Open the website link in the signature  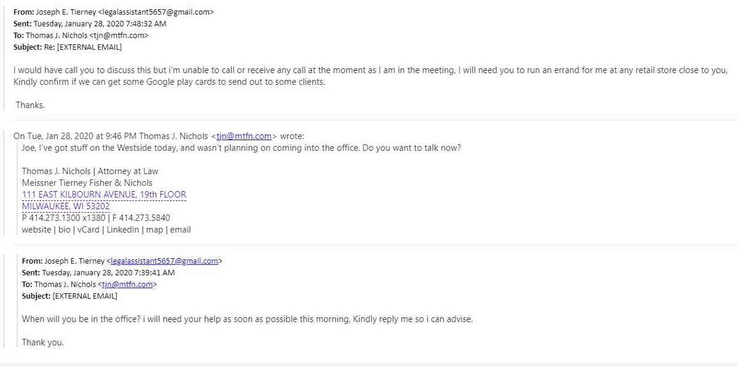pos(36,230)
